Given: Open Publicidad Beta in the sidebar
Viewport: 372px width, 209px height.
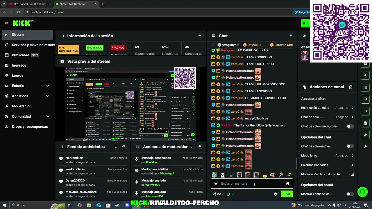Looking at the screenshot, I should (28, 55).
